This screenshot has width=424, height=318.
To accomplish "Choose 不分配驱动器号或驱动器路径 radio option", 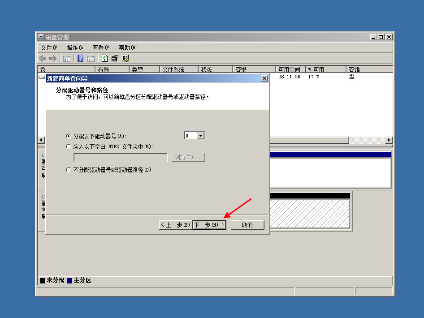I will [x=69, y=170].
